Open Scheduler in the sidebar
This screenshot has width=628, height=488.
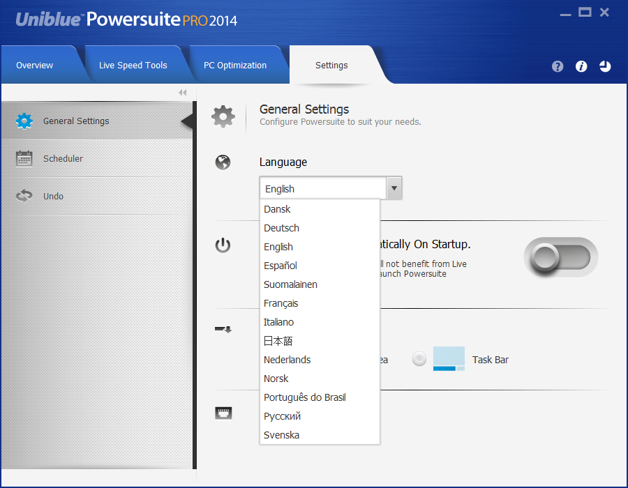point(97,158)
